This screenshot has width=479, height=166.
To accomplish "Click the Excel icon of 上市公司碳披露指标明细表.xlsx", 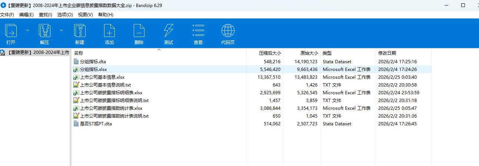I will (x=76, y=92).
